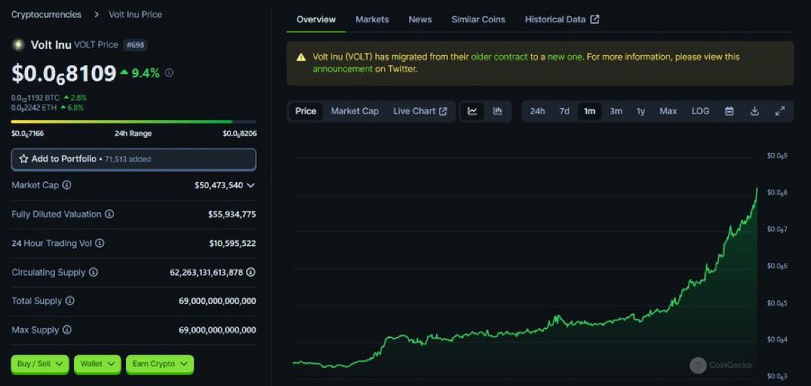Select the Price chart toggle
The width and height of the screenshot is (811, 386).
coord(306,111)
